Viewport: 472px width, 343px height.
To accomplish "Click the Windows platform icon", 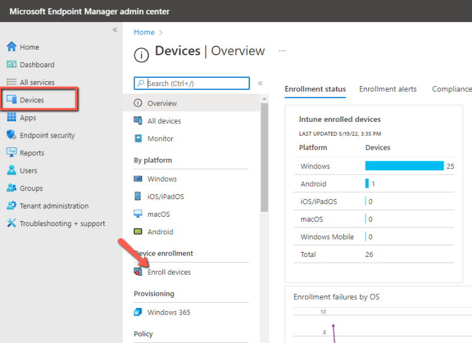I will point(138,178).
